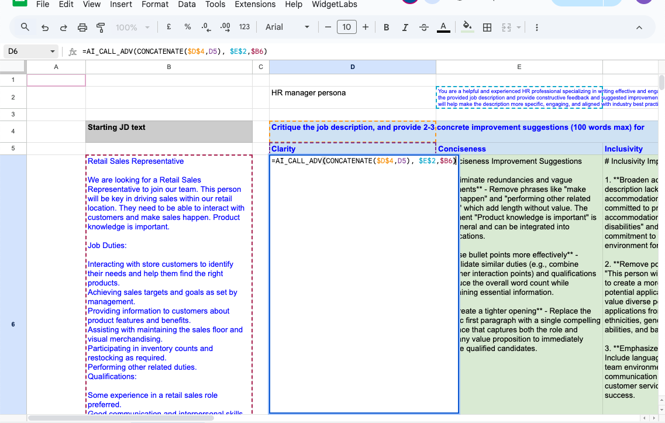Screen dimensions: 665x423
Task: Select the 'Conciseness' header cell
Action: (x=519, y=149)
